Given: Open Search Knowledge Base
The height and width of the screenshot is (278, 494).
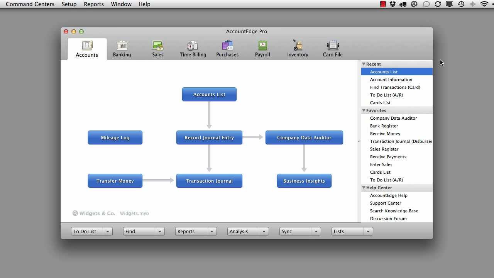Looking at the screenshot, I should [397, 211].
